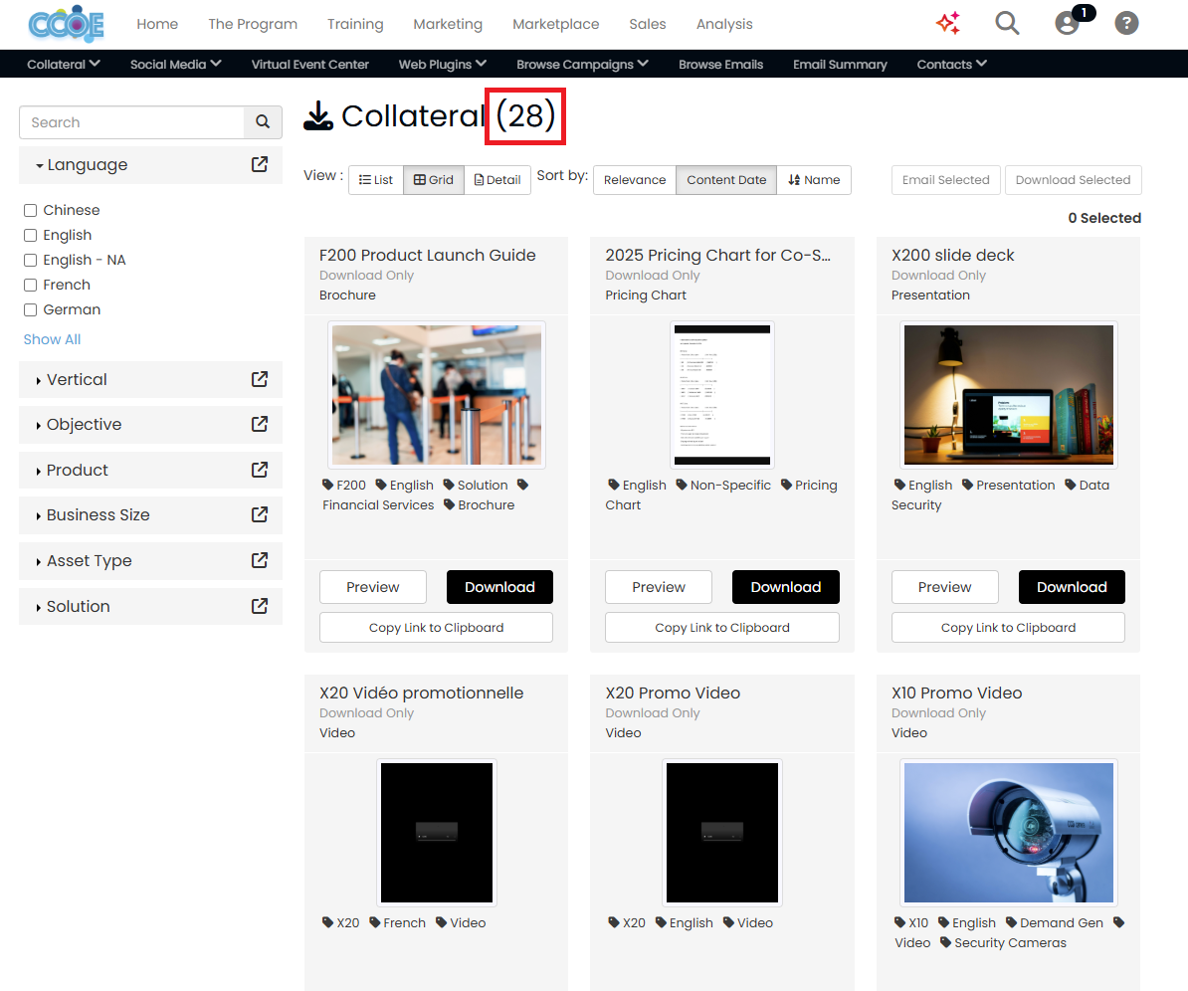Go to the Home menu

coord(157,24)
